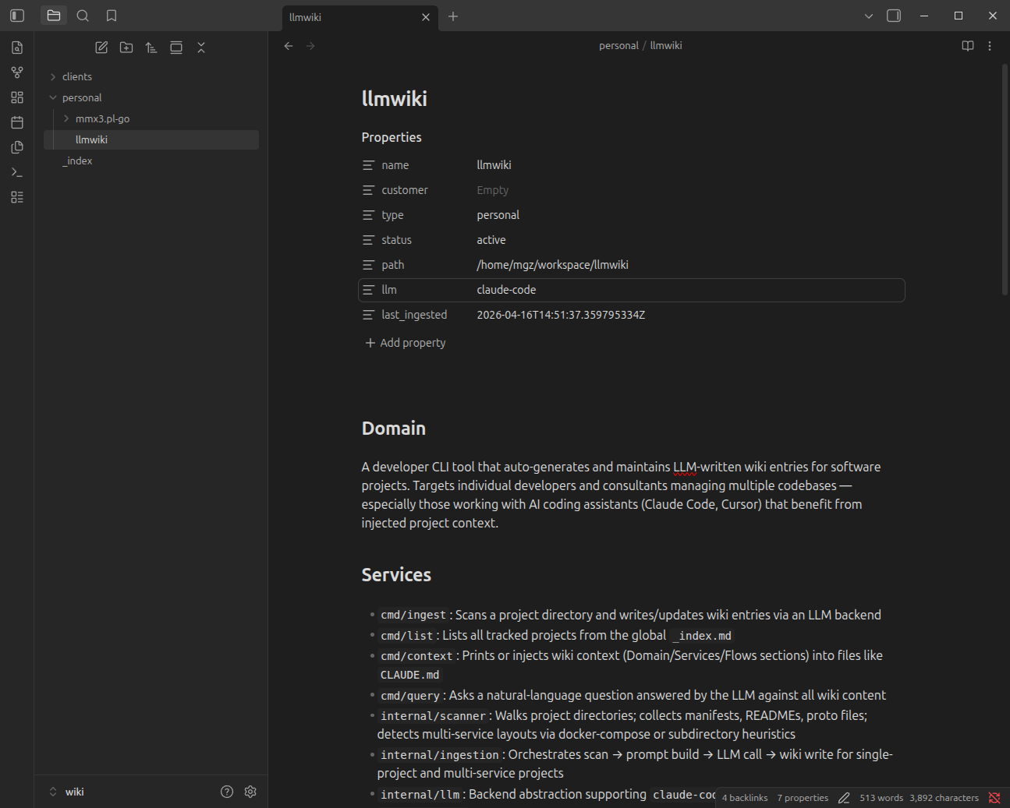The width and height of the screenshot is (1010, 808).
Task: Click the name property icon
Action: click(x=369, y=165)
